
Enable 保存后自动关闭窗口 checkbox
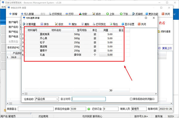pos(131,99)
